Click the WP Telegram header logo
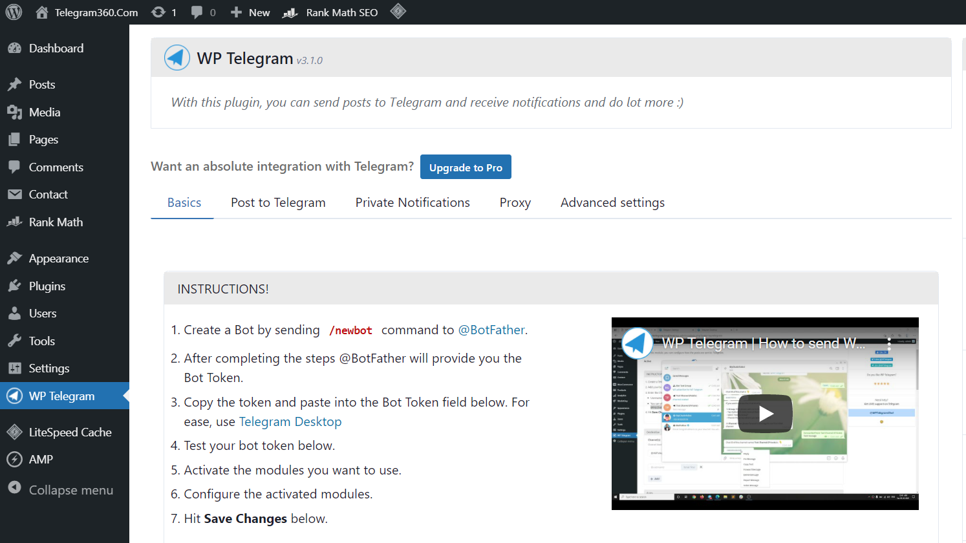This screenshot has height=543, width=966. click(177, 58)
